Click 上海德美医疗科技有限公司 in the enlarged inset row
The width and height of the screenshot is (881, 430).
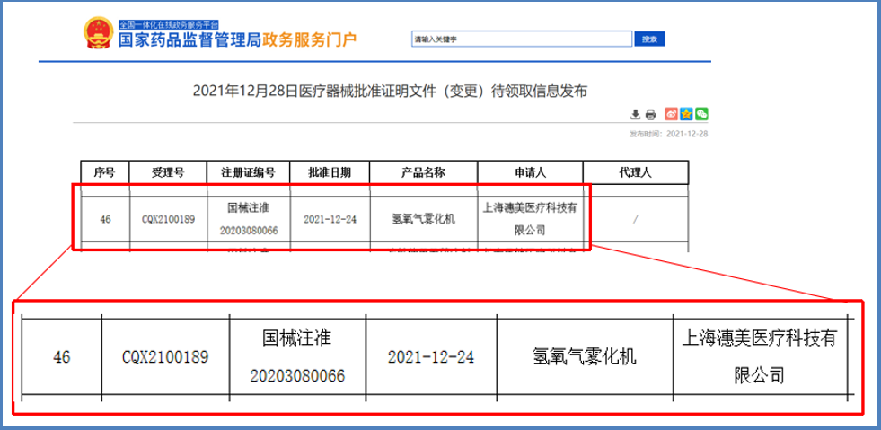(759, 357)
